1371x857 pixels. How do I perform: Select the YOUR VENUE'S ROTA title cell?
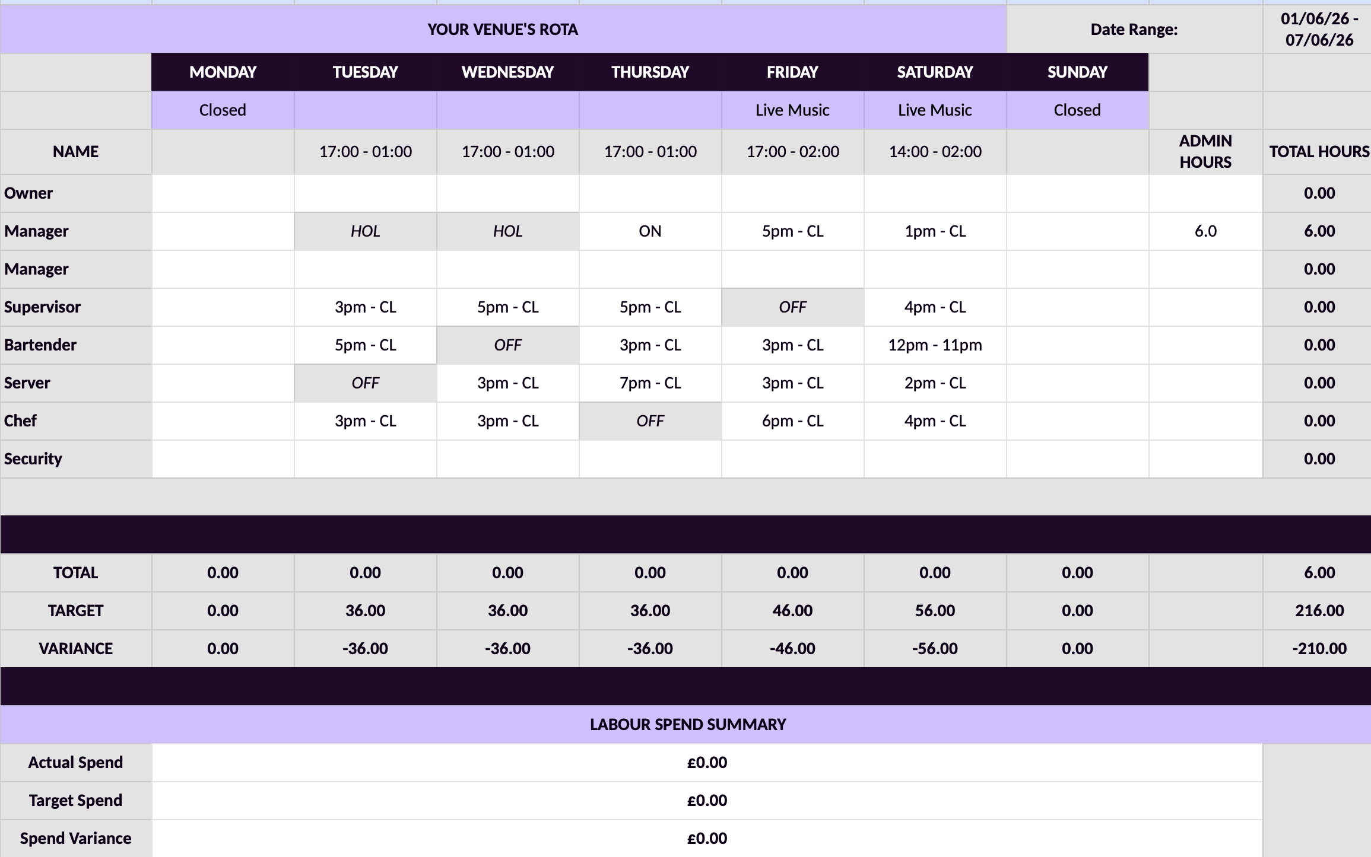click(x=503, y=30)
